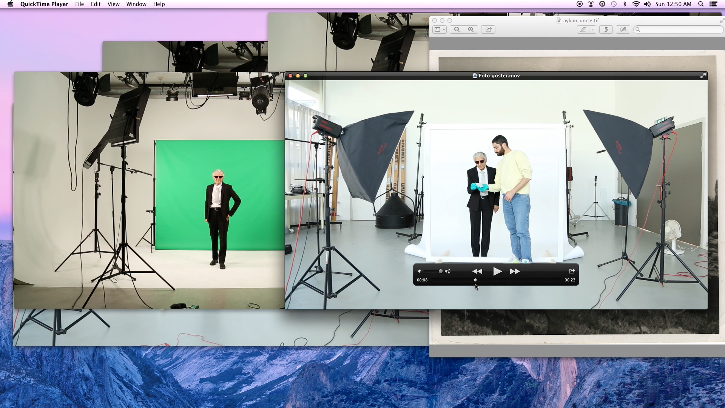Open the File menu
The image size is (725, 408).
click(x=80, y=4)
